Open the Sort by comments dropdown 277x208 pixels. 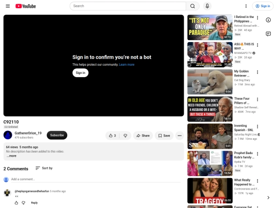tap(44, 168)
